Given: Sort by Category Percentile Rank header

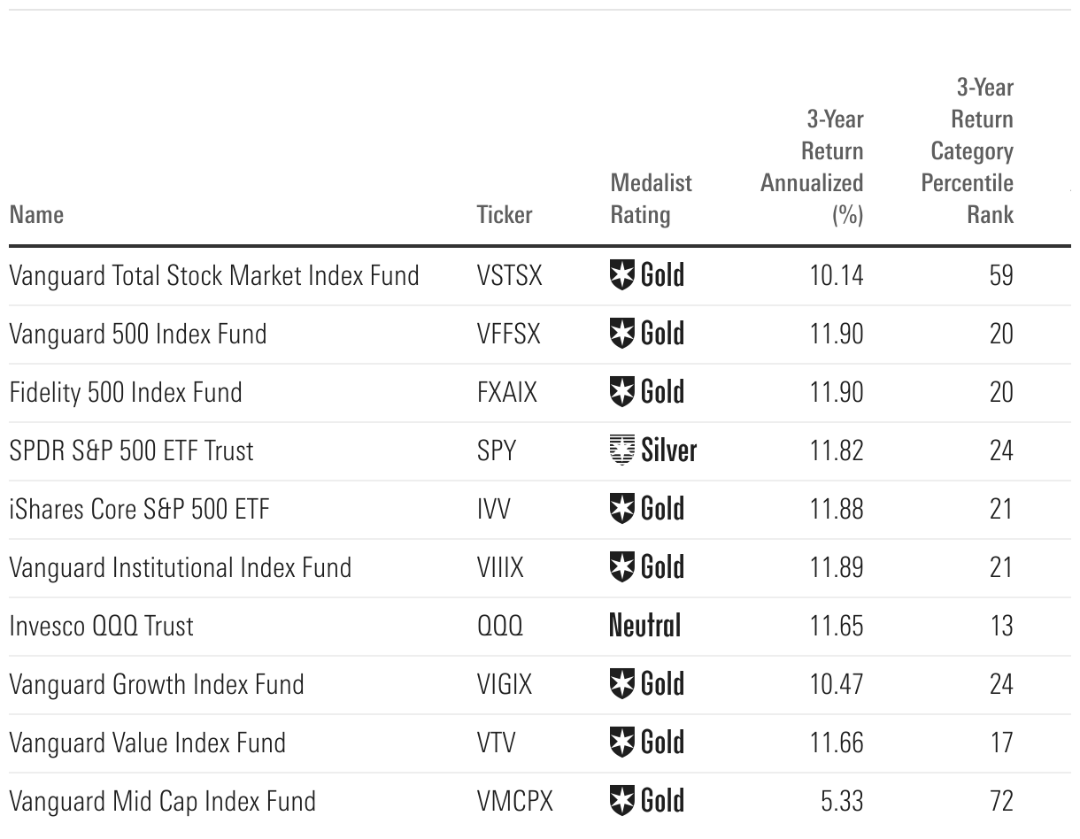Looking at the screenshot, I should point(968,151).
